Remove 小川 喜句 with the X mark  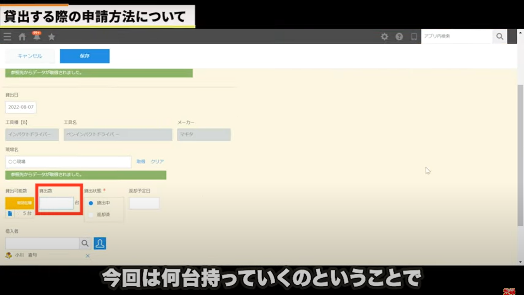[x=88, y=255]
